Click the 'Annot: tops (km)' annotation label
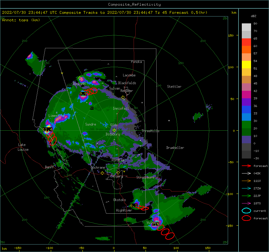This screenshot has width=269, height=252. (21, 20)
